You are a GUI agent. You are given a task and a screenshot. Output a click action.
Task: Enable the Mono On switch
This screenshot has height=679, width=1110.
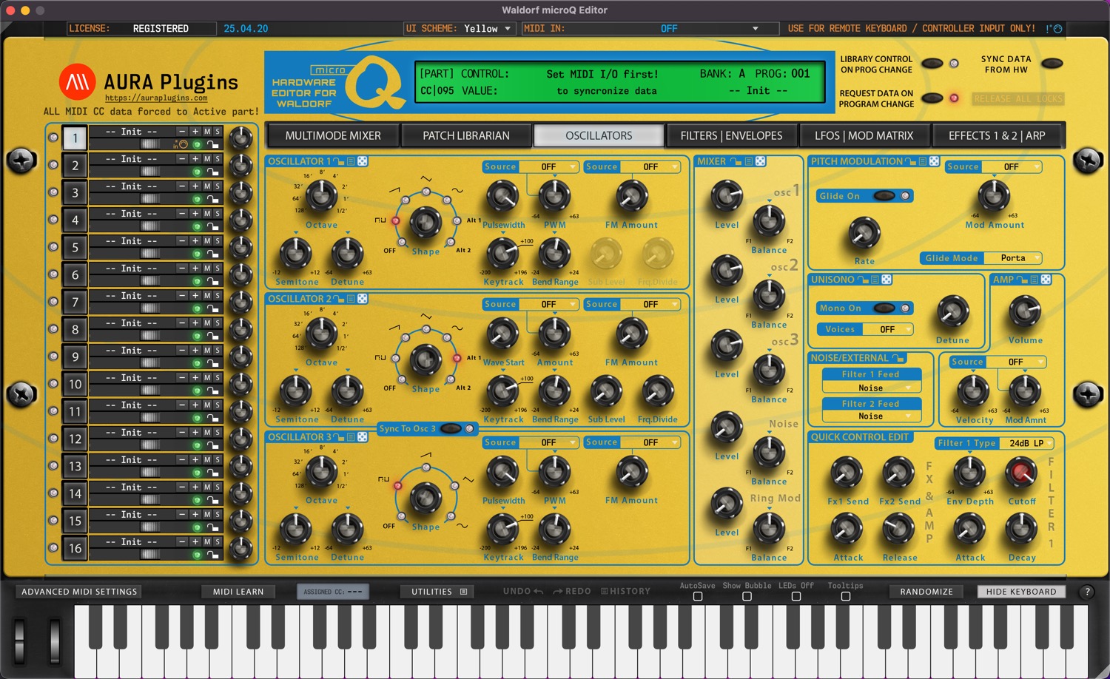pyautogui.click(x=884, y=308)
